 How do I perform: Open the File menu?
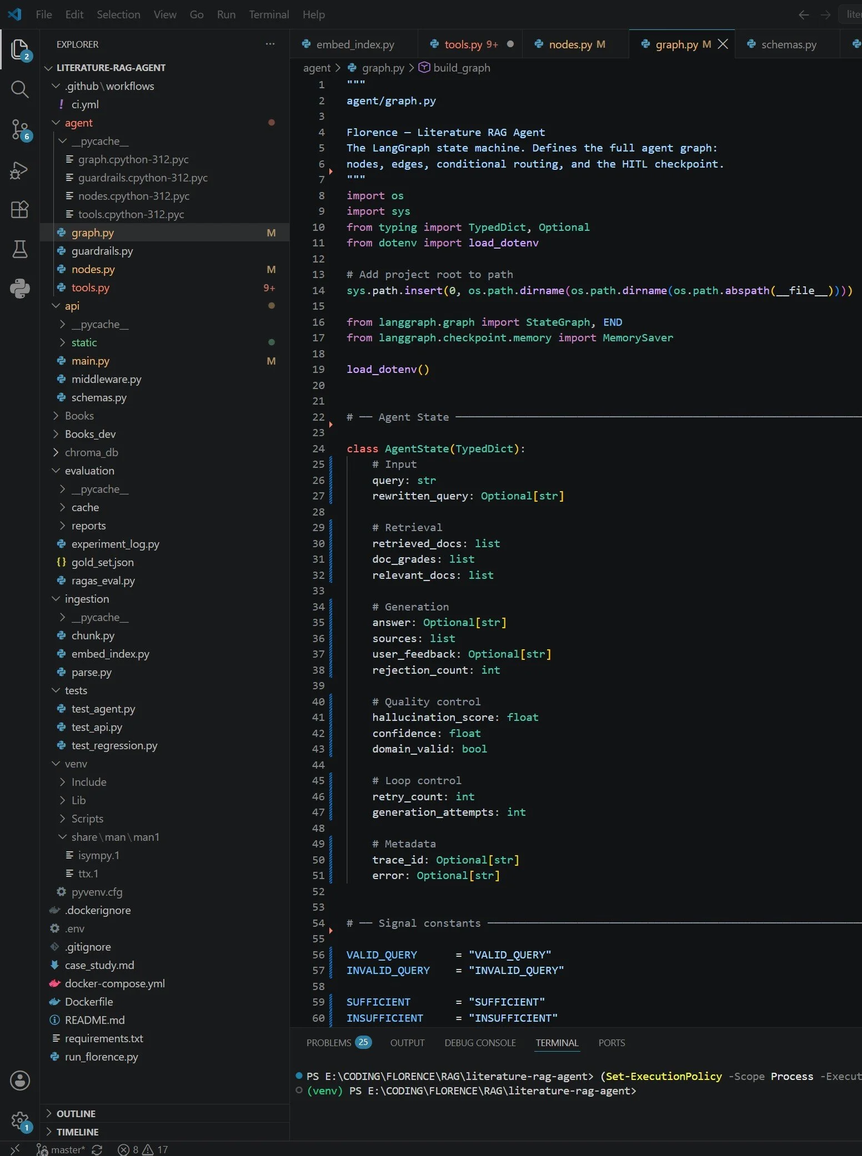[x=43, y=15]
